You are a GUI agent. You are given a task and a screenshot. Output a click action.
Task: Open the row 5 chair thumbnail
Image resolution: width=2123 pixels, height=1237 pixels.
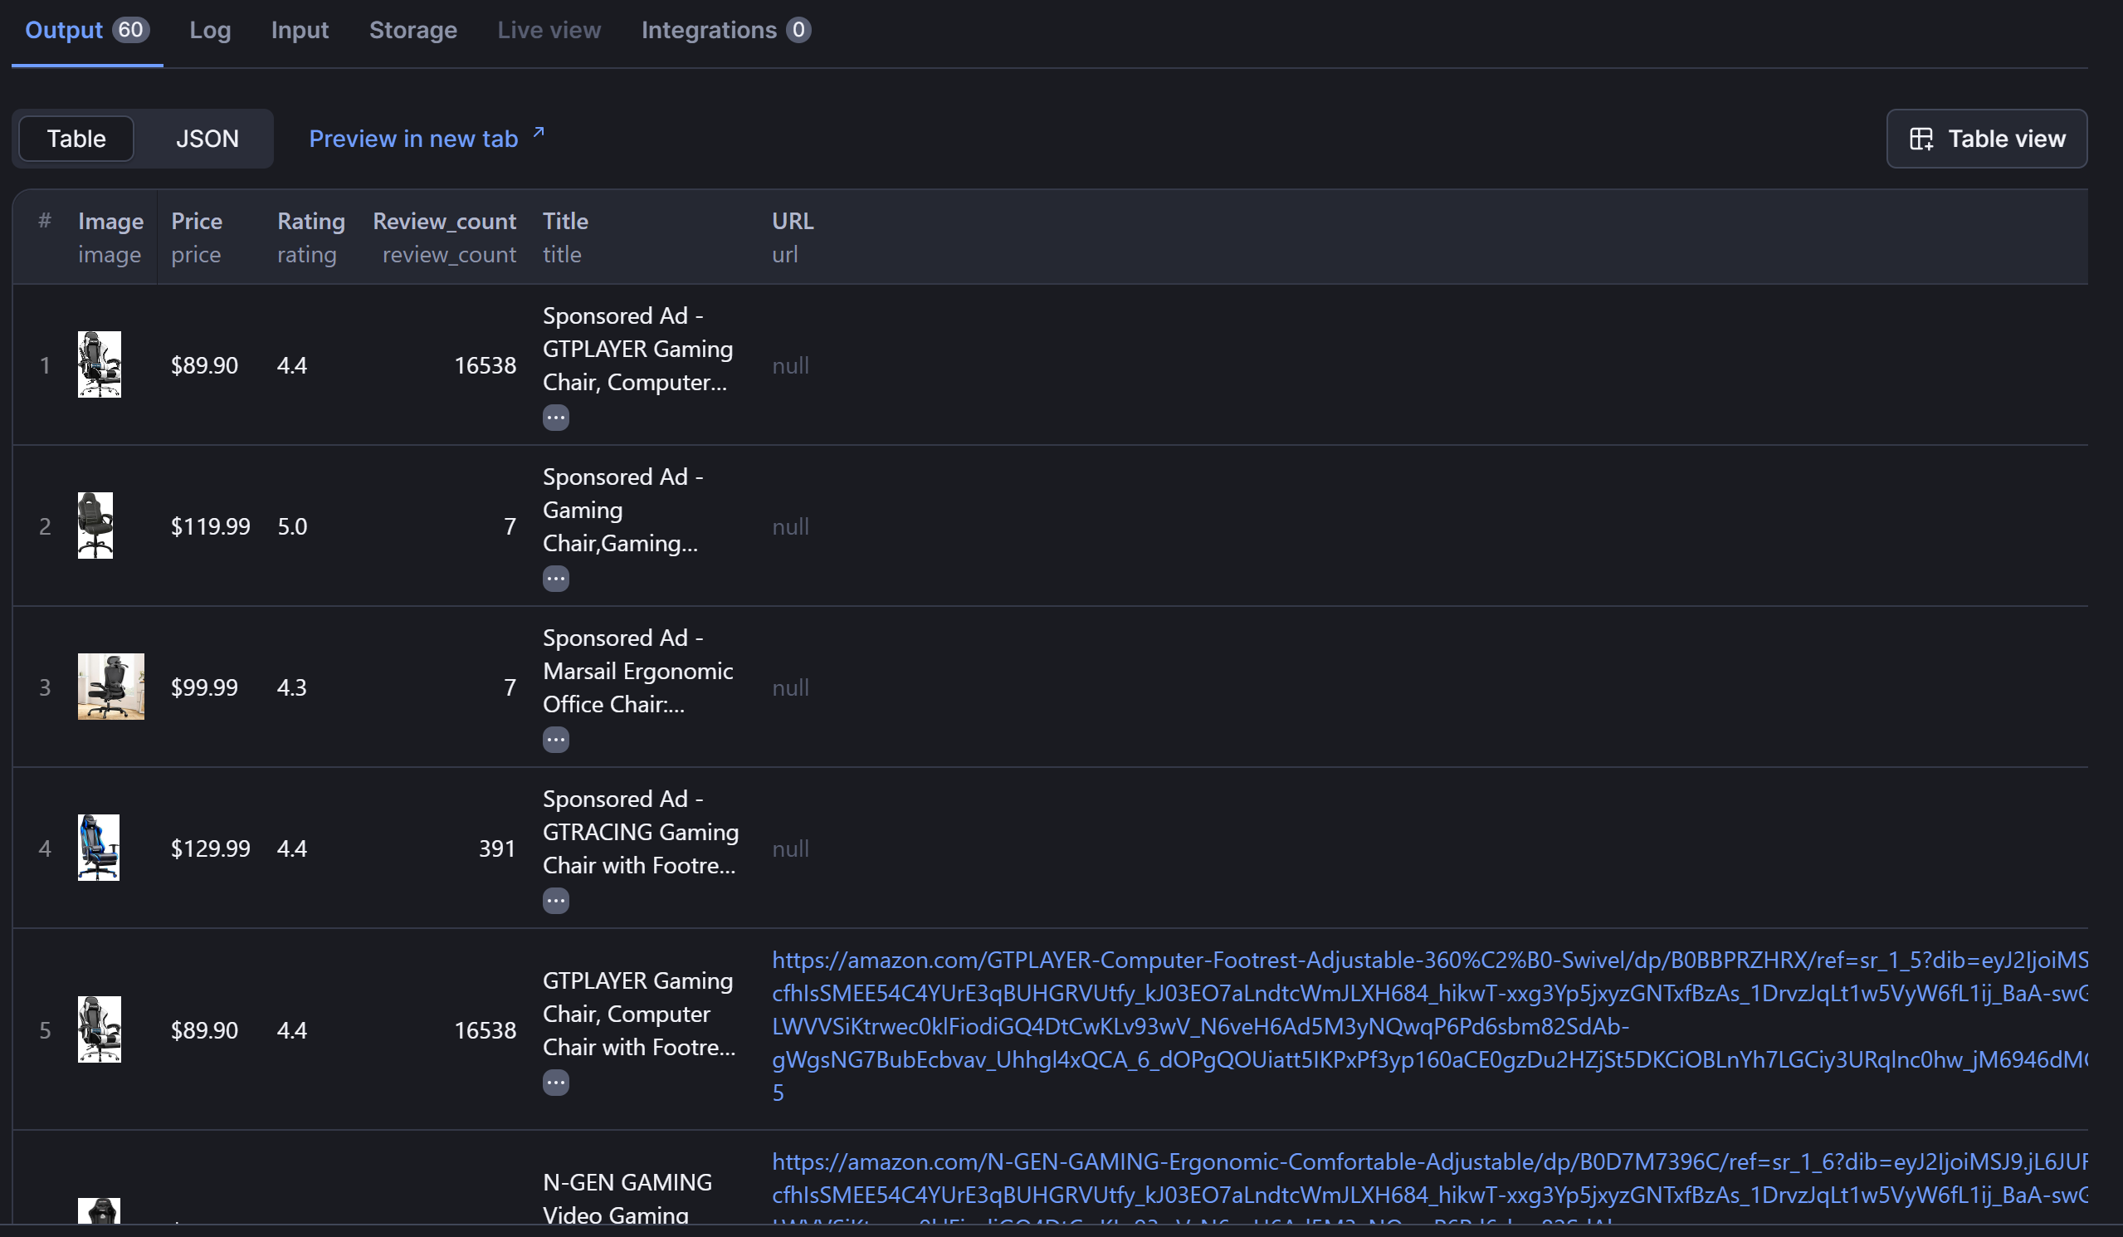(x=100, y=1029)
